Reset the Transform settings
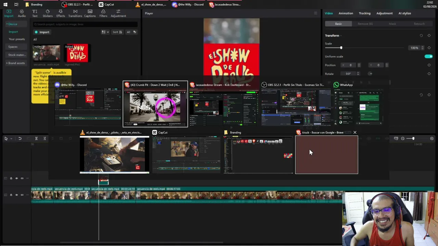The width and height of the screenshot is (438, 246). click(x=421, y=36)
